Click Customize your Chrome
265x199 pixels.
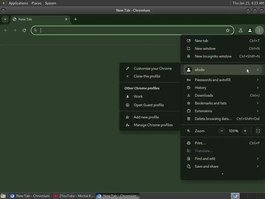[150, 68]
